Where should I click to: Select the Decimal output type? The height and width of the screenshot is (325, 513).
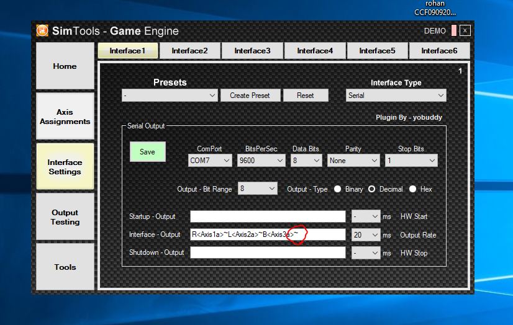tap(371, 189)
